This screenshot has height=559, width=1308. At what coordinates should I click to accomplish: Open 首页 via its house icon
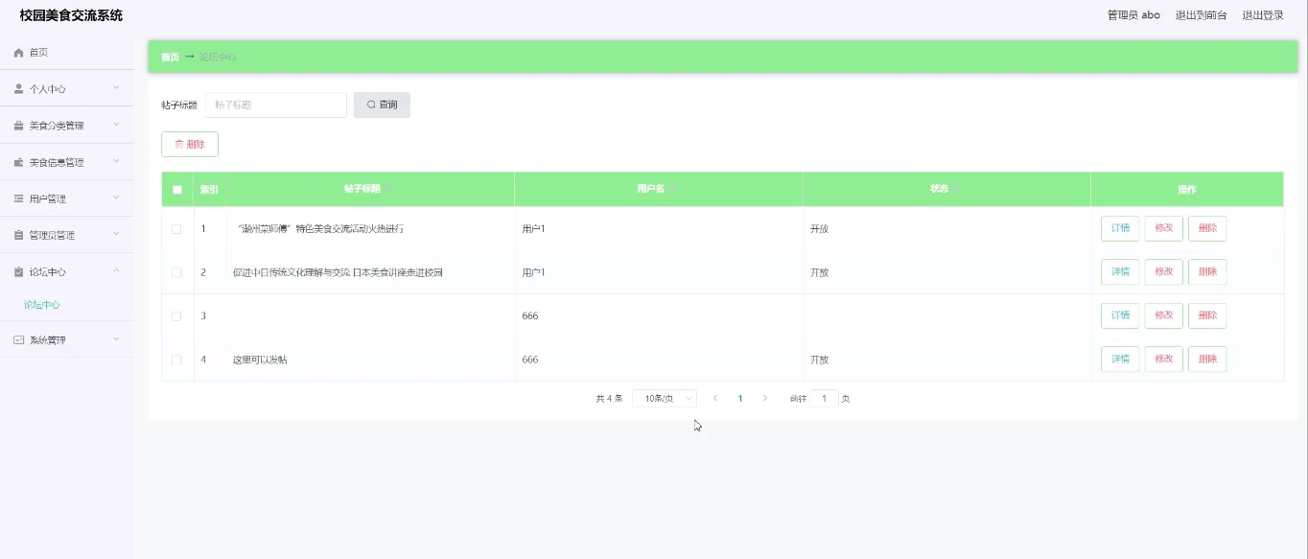18,53
